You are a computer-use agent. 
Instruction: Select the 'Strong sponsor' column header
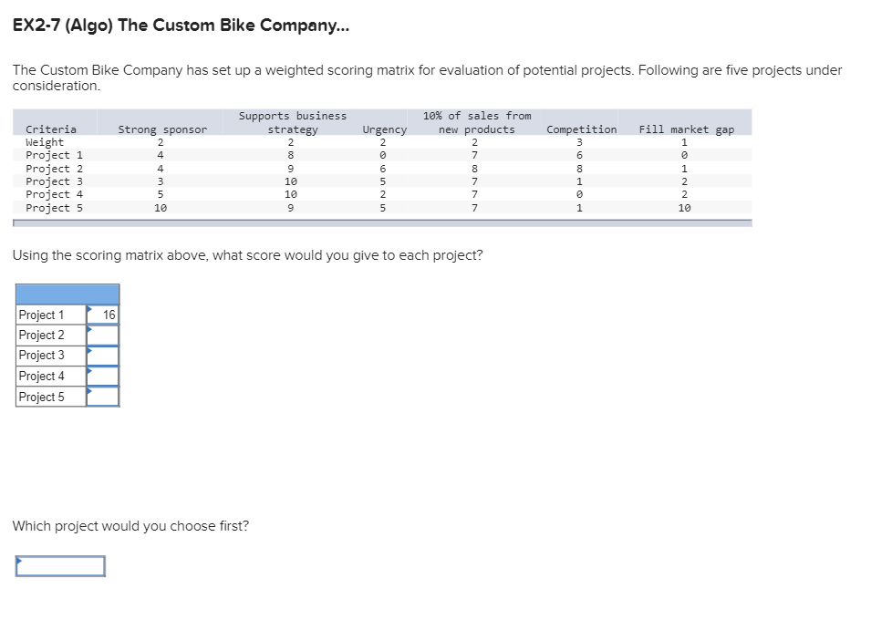tap(162, 129)
